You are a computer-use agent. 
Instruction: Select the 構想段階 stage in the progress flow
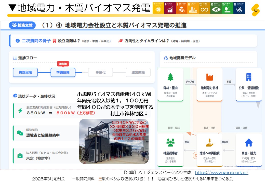(25, 72)
